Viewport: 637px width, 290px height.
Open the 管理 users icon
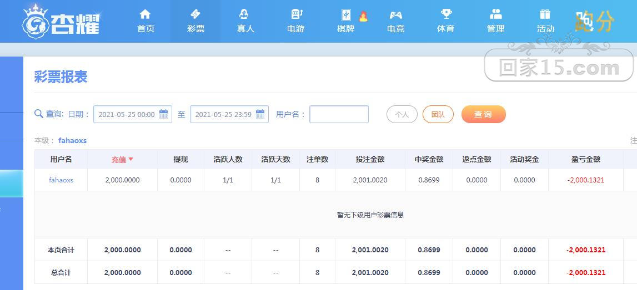coord(495,14)
